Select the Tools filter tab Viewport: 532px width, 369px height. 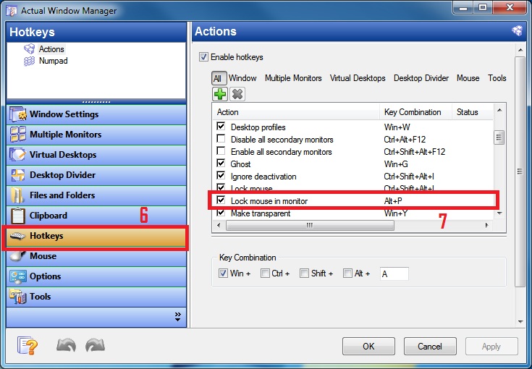[497, 78]
